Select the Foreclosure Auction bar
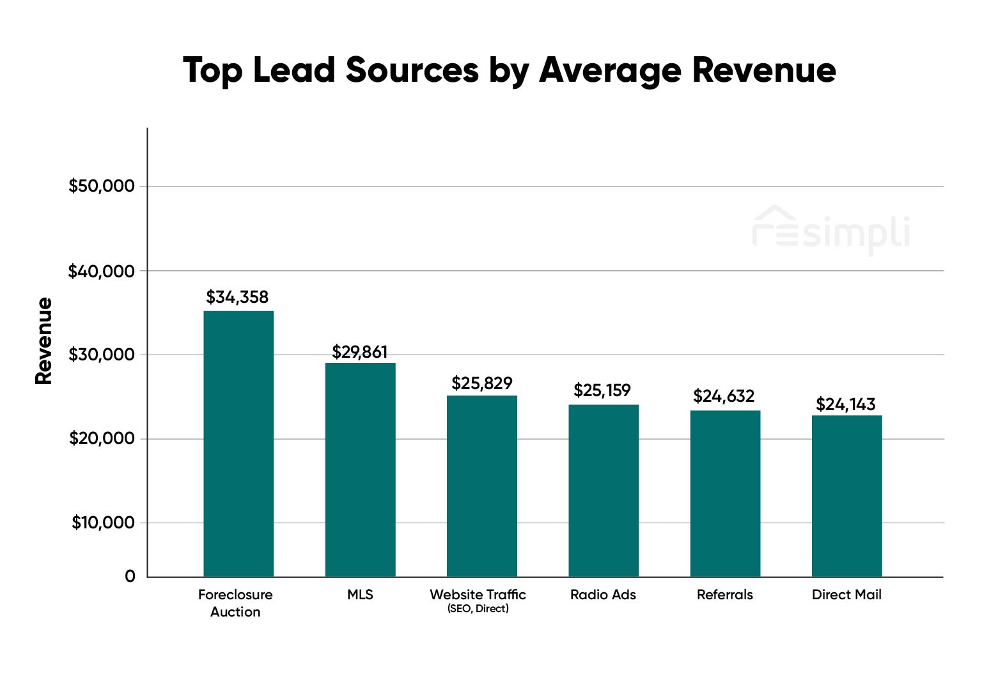 point(238,444)
